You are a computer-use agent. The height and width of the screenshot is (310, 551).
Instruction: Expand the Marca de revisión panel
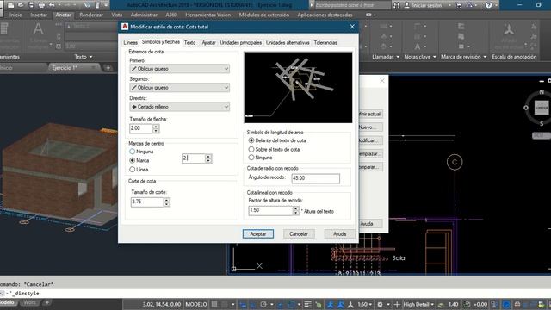[x=463, y=57]
